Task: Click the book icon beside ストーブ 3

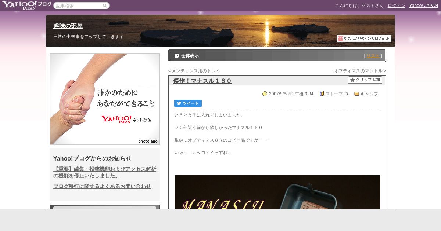Action: click(x=322, y=93)
